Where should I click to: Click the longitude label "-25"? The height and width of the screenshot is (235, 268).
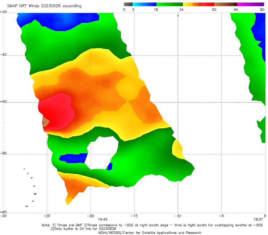point(47,216)
